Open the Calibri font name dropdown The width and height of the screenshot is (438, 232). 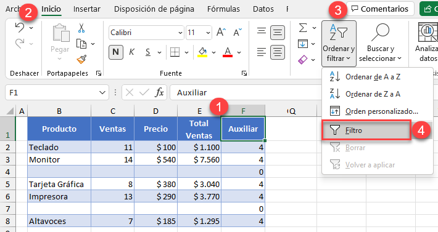pyautogui.click(x=180, y=33)
